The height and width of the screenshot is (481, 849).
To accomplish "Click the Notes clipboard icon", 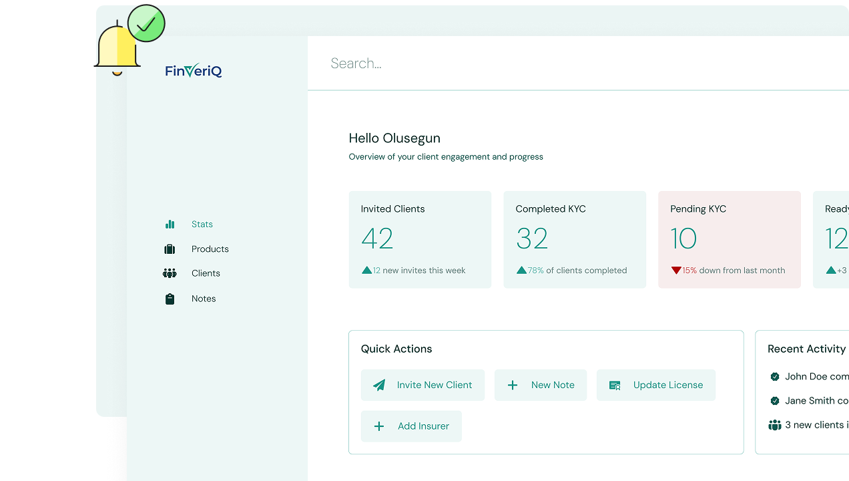I will pyautogui.click(x=170, y=298).
